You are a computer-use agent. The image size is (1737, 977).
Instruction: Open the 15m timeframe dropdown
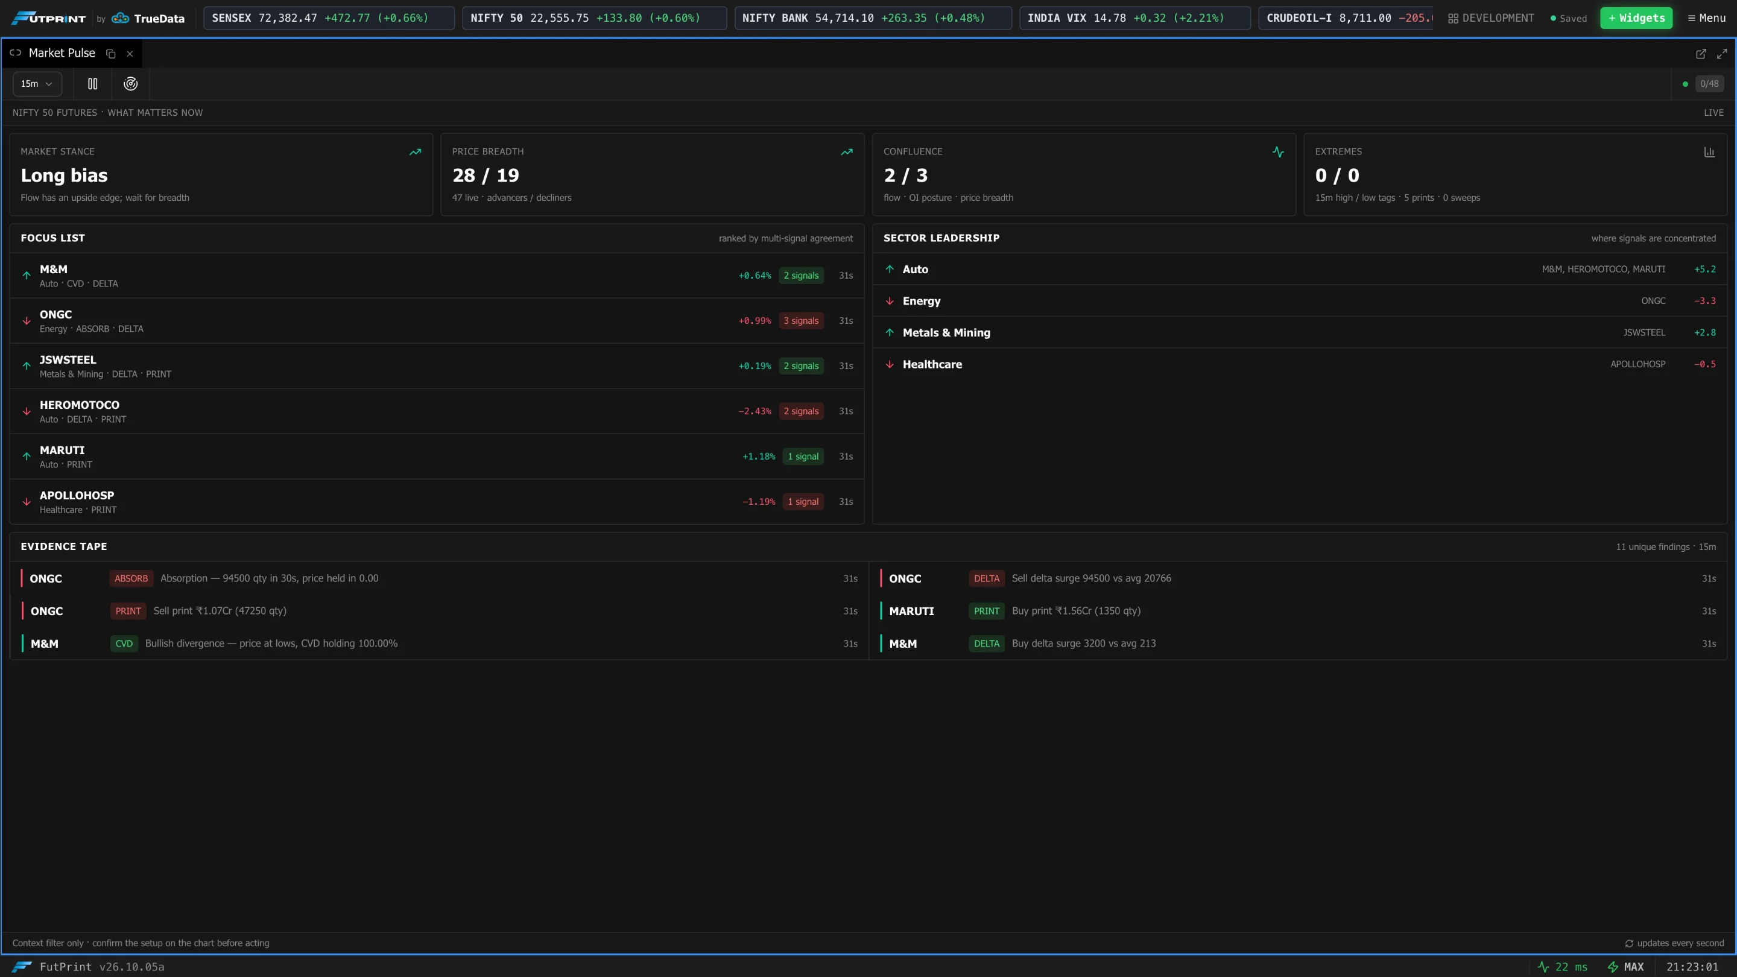click(37, 84)
